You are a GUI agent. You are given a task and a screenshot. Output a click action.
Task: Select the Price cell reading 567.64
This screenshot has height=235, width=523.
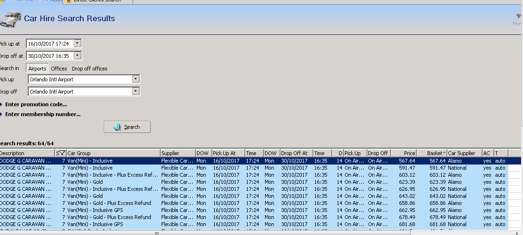pyautogui.click(x=404, y=161)
